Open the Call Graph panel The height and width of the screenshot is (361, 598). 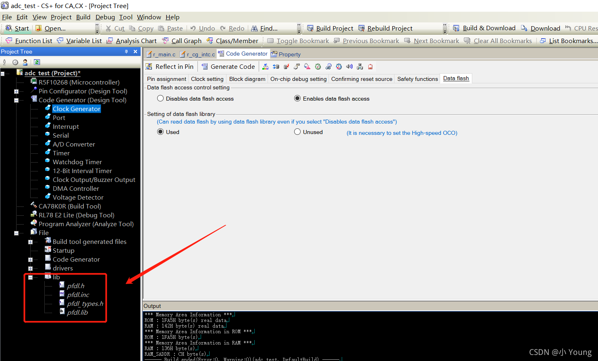182,41
